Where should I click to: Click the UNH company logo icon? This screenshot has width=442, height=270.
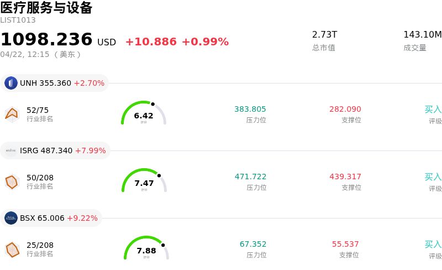click(x=11, y=83)
